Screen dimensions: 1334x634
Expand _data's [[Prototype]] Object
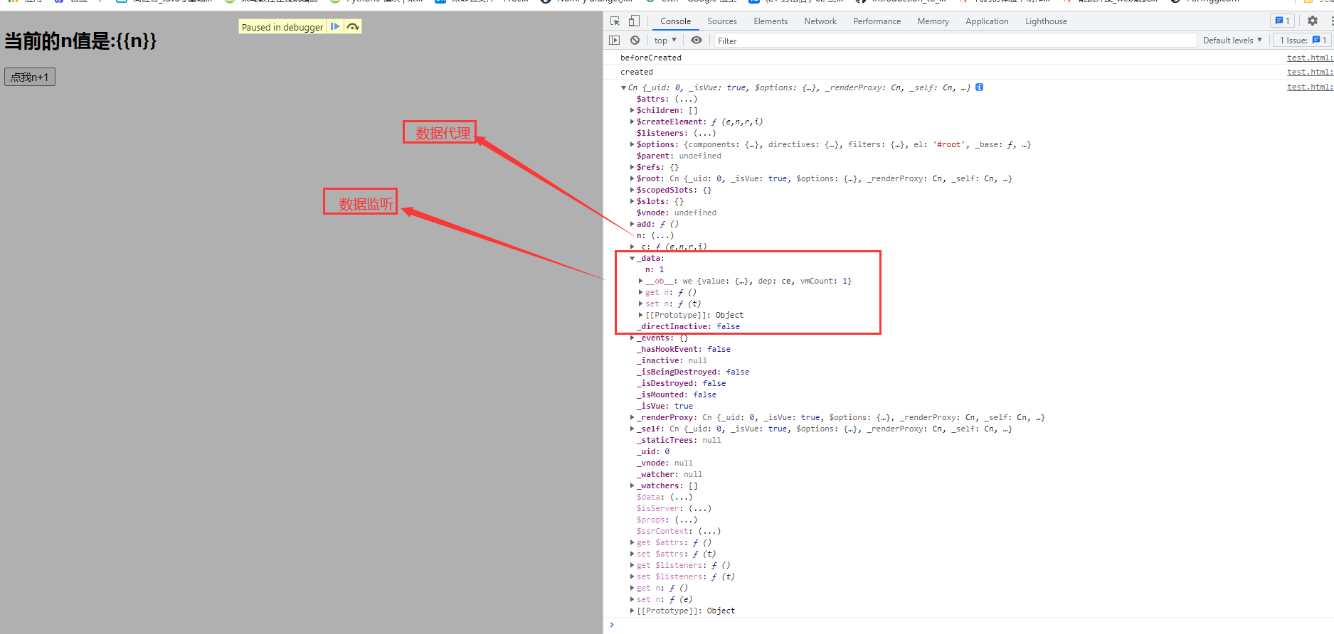point(640,316)
